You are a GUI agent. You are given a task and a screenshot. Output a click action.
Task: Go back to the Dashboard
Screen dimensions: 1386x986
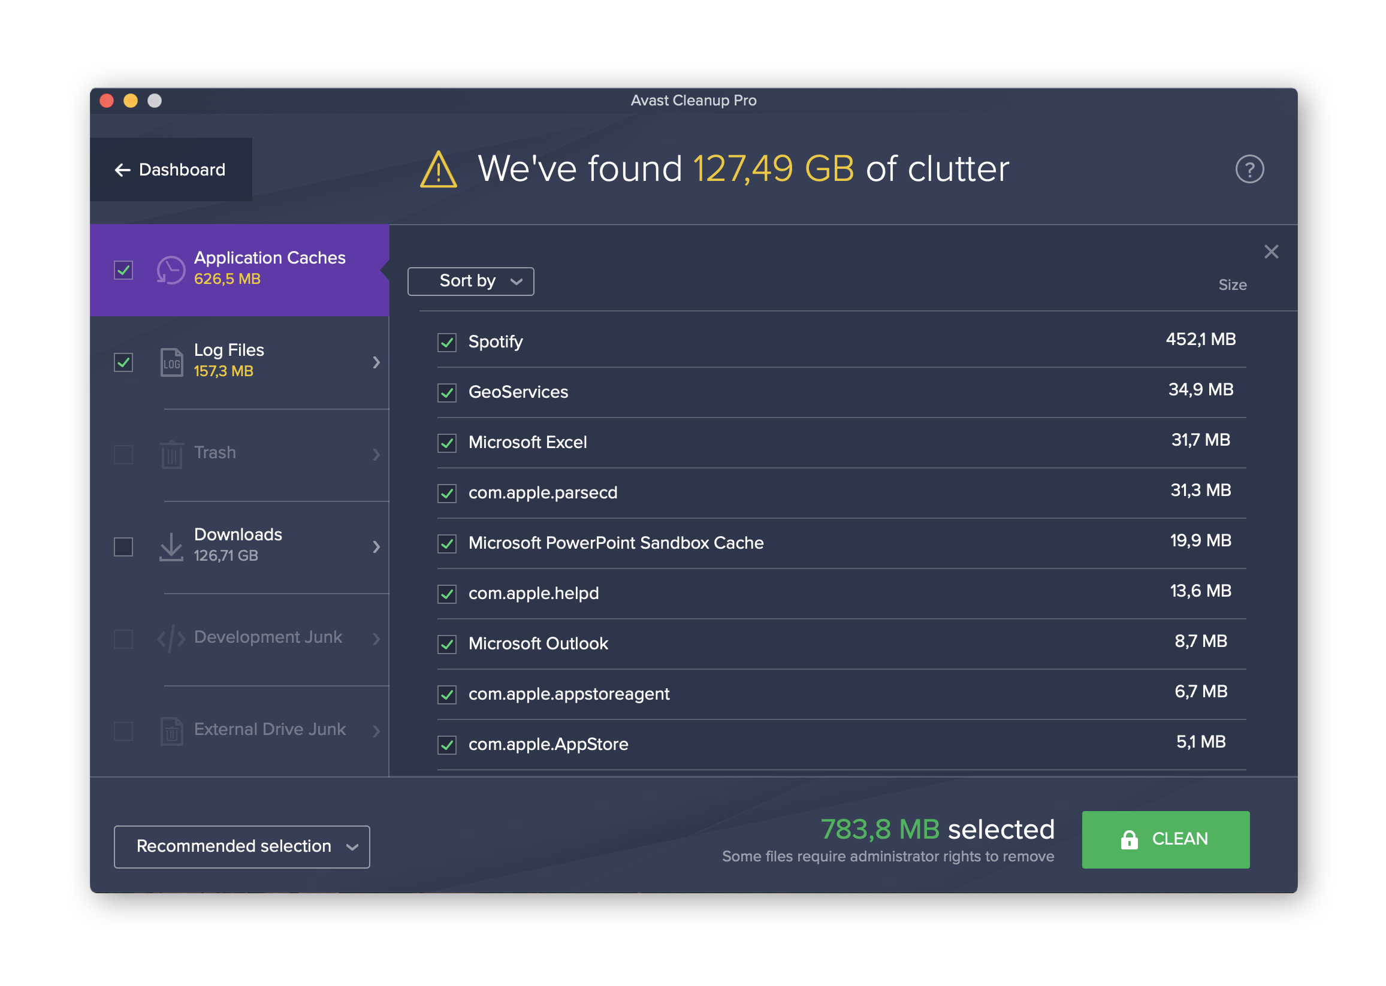click(171, 170)
